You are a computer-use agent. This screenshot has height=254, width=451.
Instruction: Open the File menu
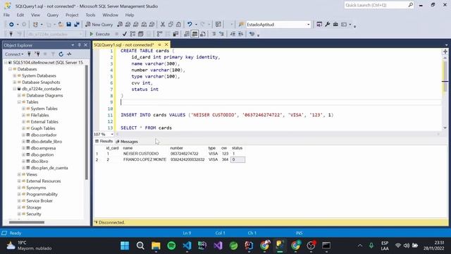click(x=6, y=15)
